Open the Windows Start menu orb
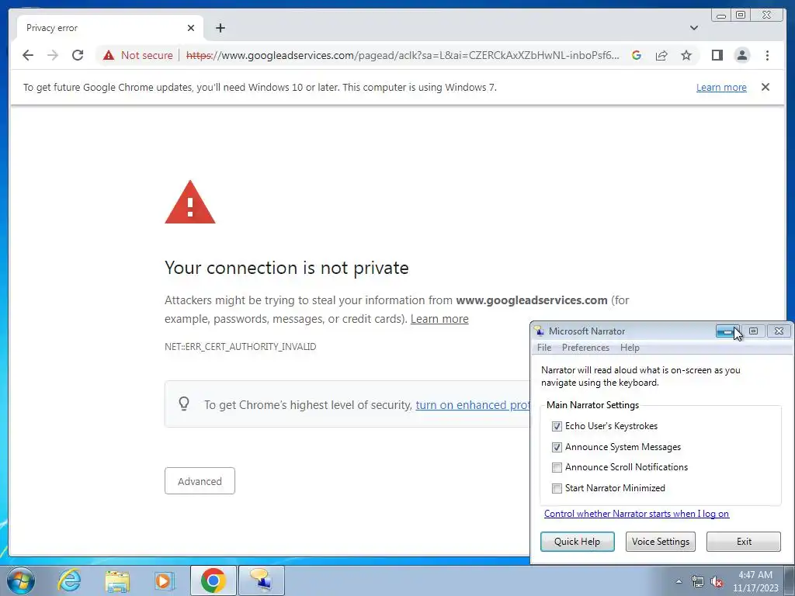Image resolution: width=795 pixels, height=596 pixels. (21, 580)
